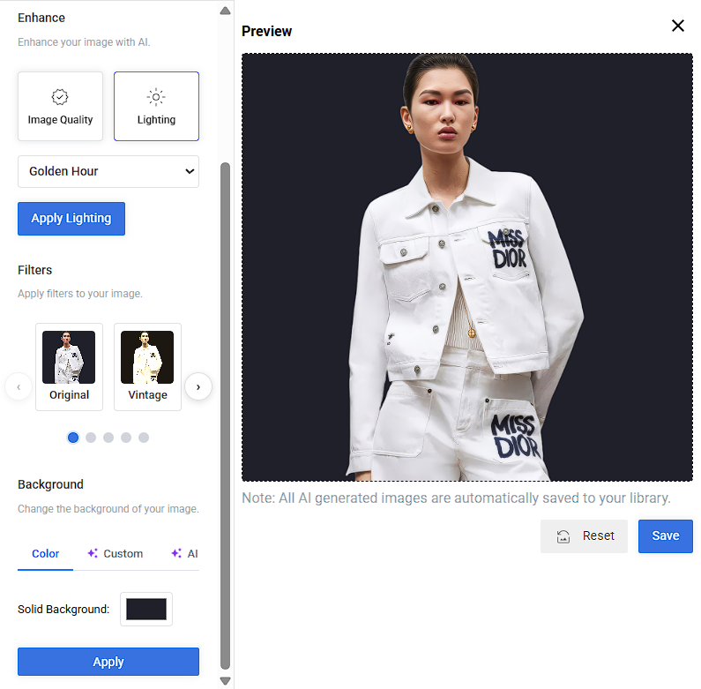Click 'Enhance your image with AI.' text

pos(84,42)
